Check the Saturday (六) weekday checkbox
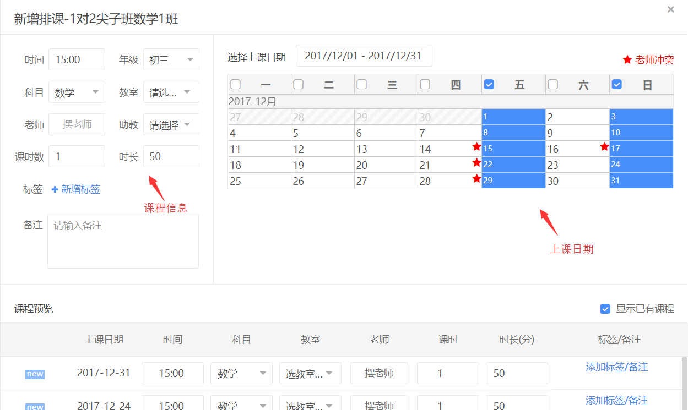Viewport: 688px width, 410px height. coord(553,84)
